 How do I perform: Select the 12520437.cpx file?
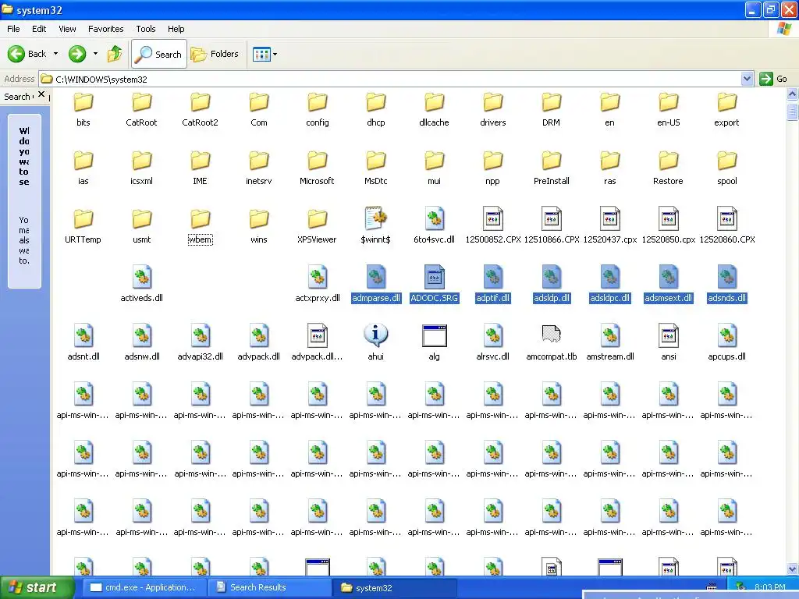click(x=610, y=225)
